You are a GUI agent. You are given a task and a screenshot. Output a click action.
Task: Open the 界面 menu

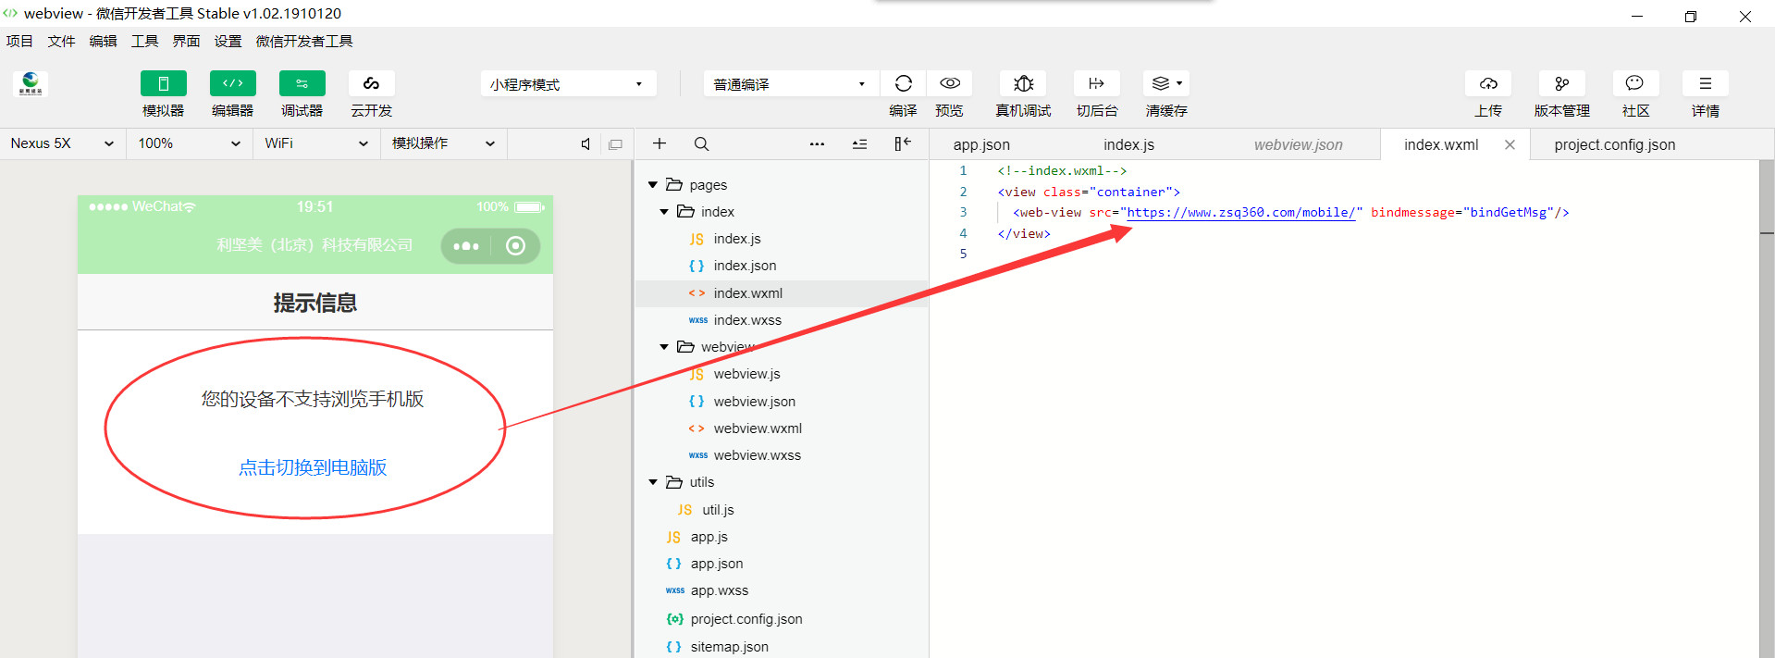[187, 41]
